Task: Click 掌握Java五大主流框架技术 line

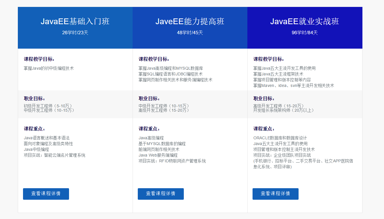Action: pyautogui.click(x=278, y=74)
